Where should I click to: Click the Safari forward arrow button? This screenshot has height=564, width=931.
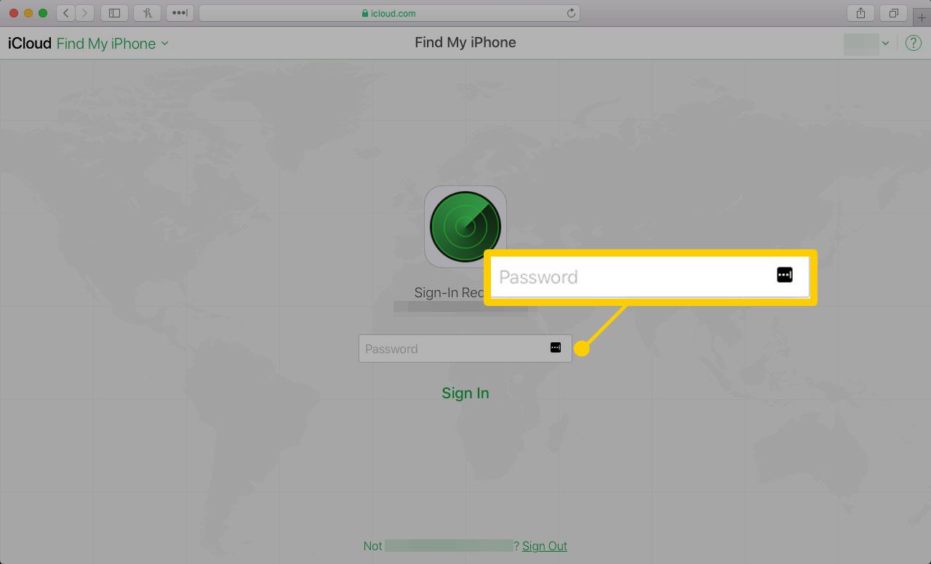pyautogui.click(x=85, y=13)
